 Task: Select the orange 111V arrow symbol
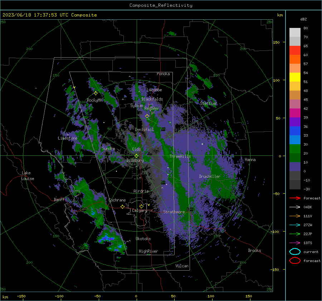pos(295,216)
